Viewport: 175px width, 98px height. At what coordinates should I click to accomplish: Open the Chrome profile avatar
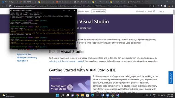pyautogui.click(x=169, y=6)
